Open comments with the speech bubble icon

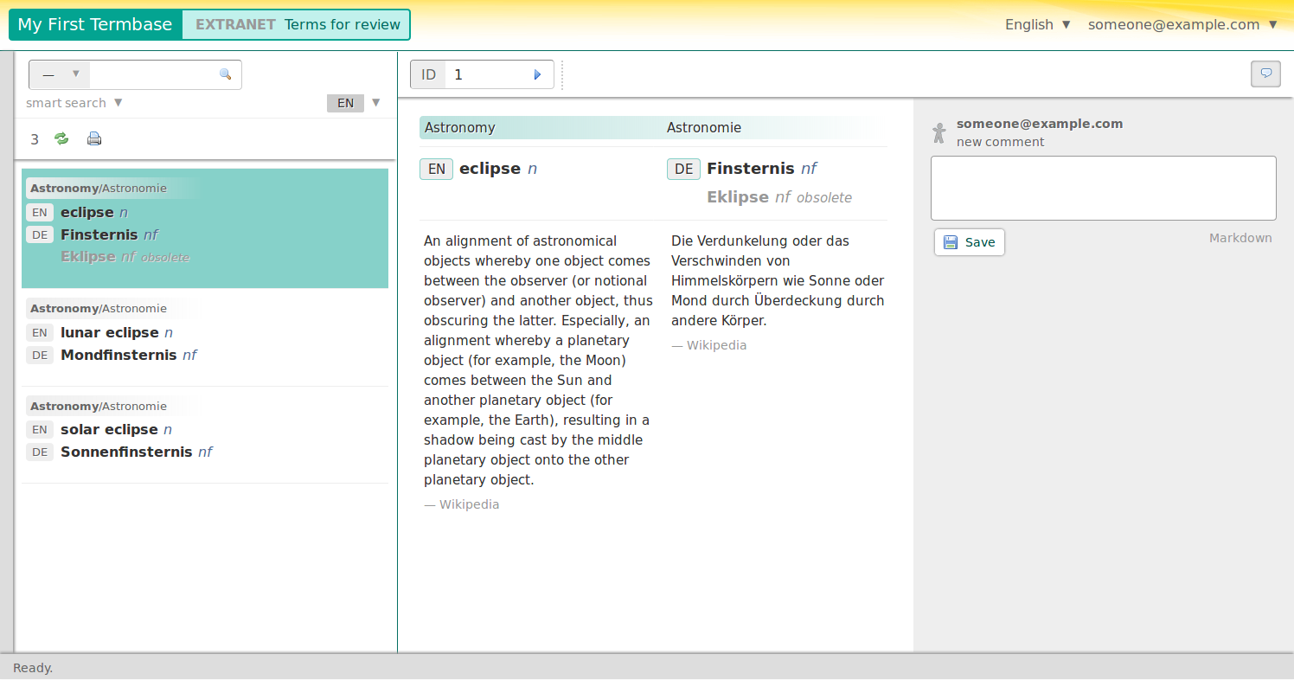1265,74
